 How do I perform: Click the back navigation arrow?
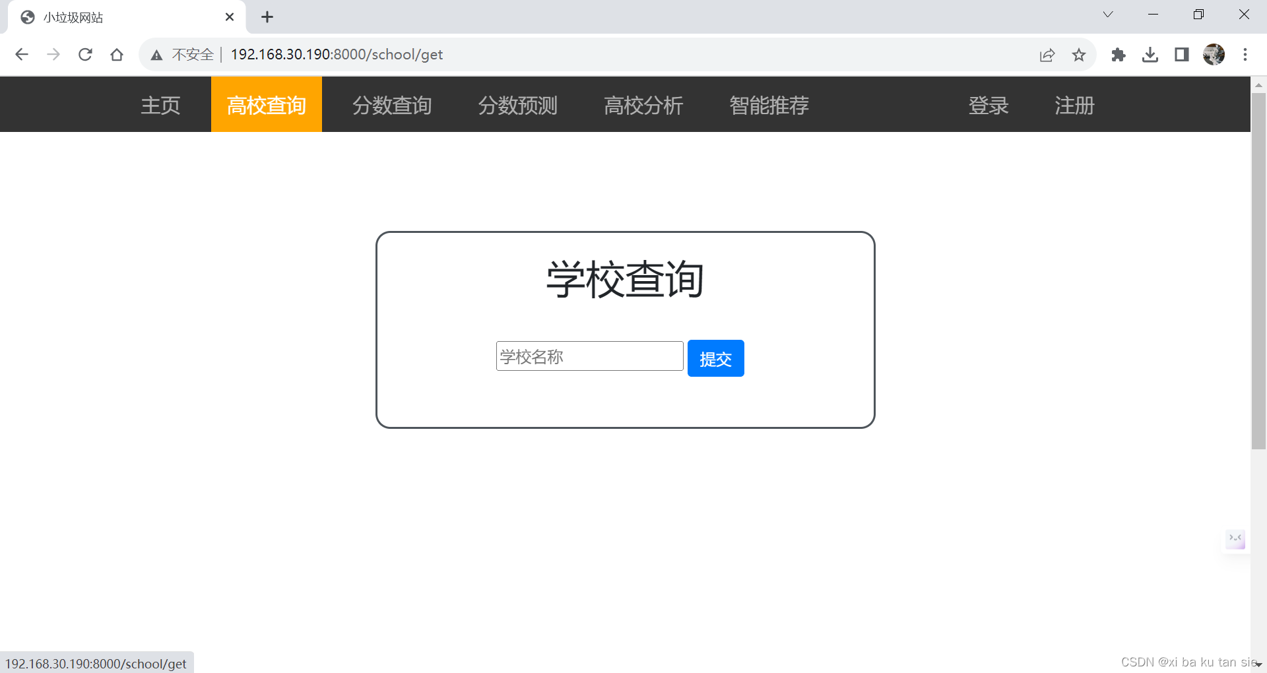22,55
